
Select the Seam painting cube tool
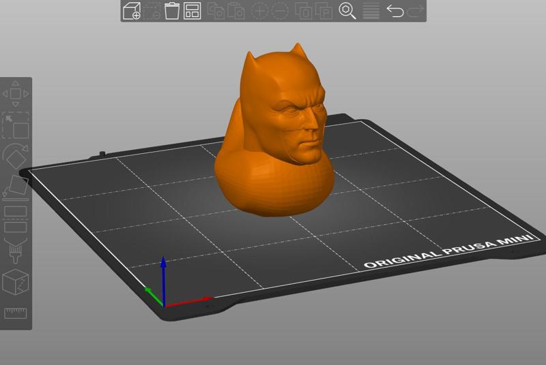[x=15, y=282]
